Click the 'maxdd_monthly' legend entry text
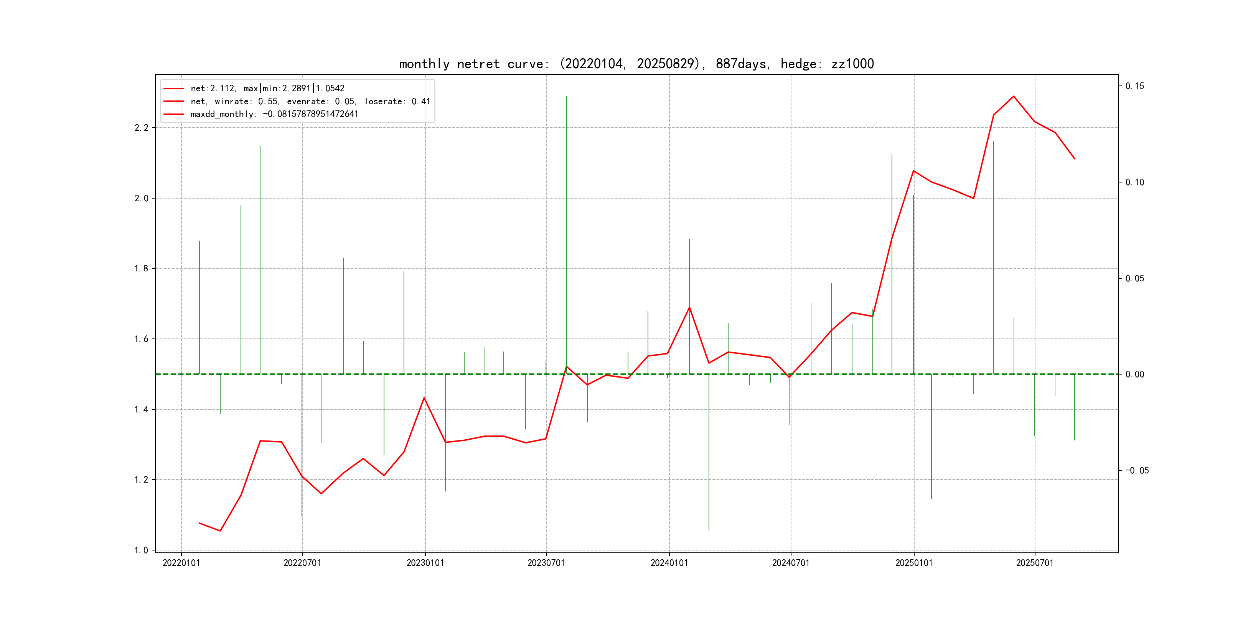The width and height of the screenshot is (1243, 621). pos(274,114)
